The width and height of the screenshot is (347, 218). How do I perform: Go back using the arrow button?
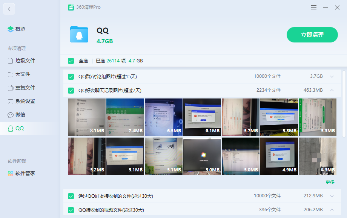tap(9, 9)
